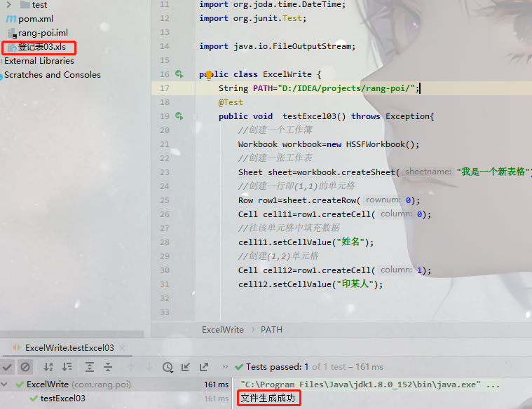Click ExcelWrite in the breadcrumb bar
The height and width of the screenshot is (409, 532).
[x=223, y=330]
